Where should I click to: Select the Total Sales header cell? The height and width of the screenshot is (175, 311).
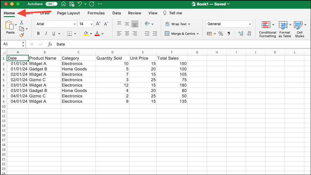point(172,58)
